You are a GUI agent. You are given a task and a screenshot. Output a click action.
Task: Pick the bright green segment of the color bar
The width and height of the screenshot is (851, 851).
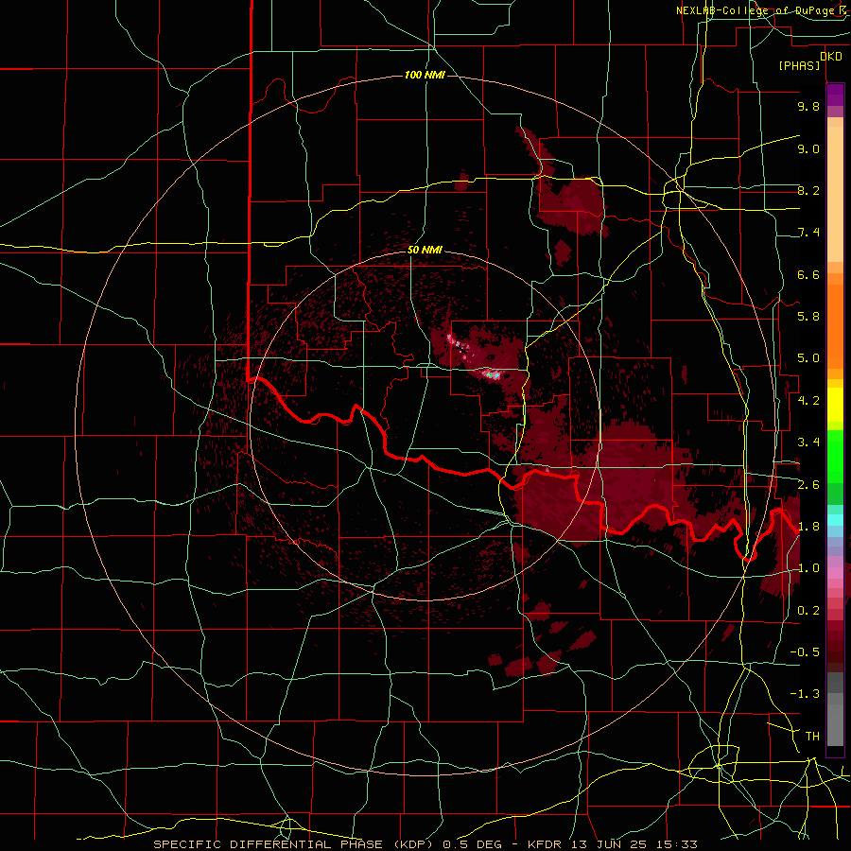pos(835,456)
